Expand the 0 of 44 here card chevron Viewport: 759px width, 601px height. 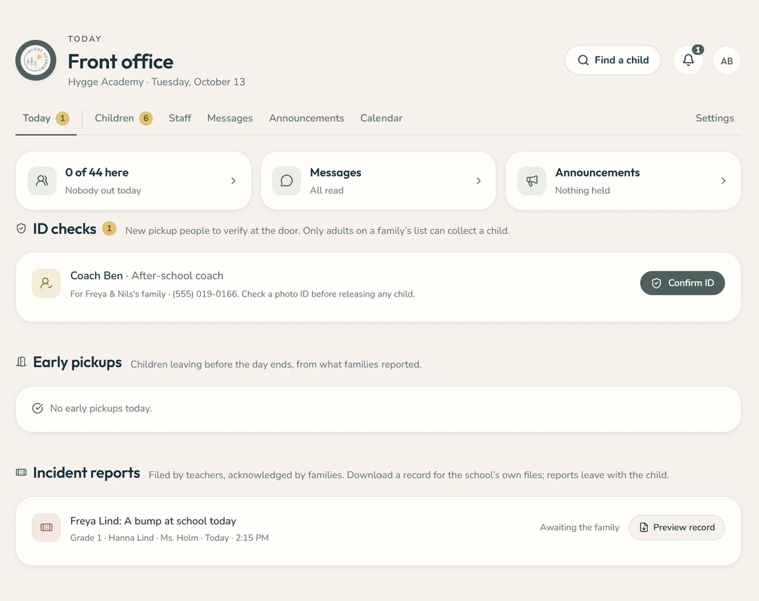(233, 181)
